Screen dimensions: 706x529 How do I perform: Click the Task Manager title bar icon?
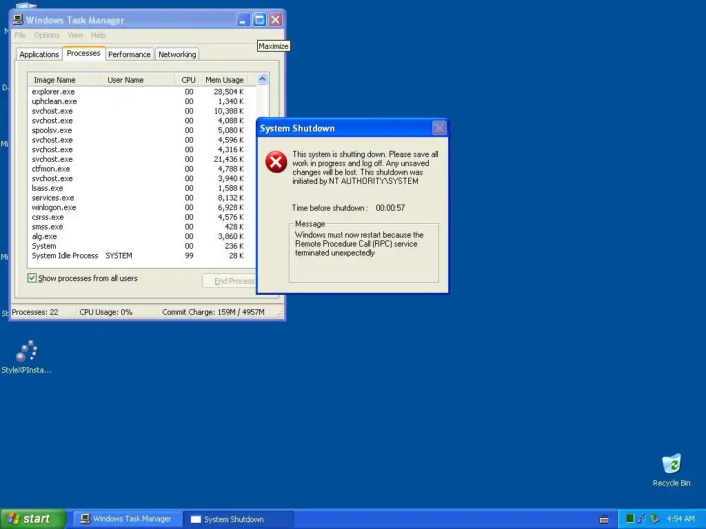[18, 20]
